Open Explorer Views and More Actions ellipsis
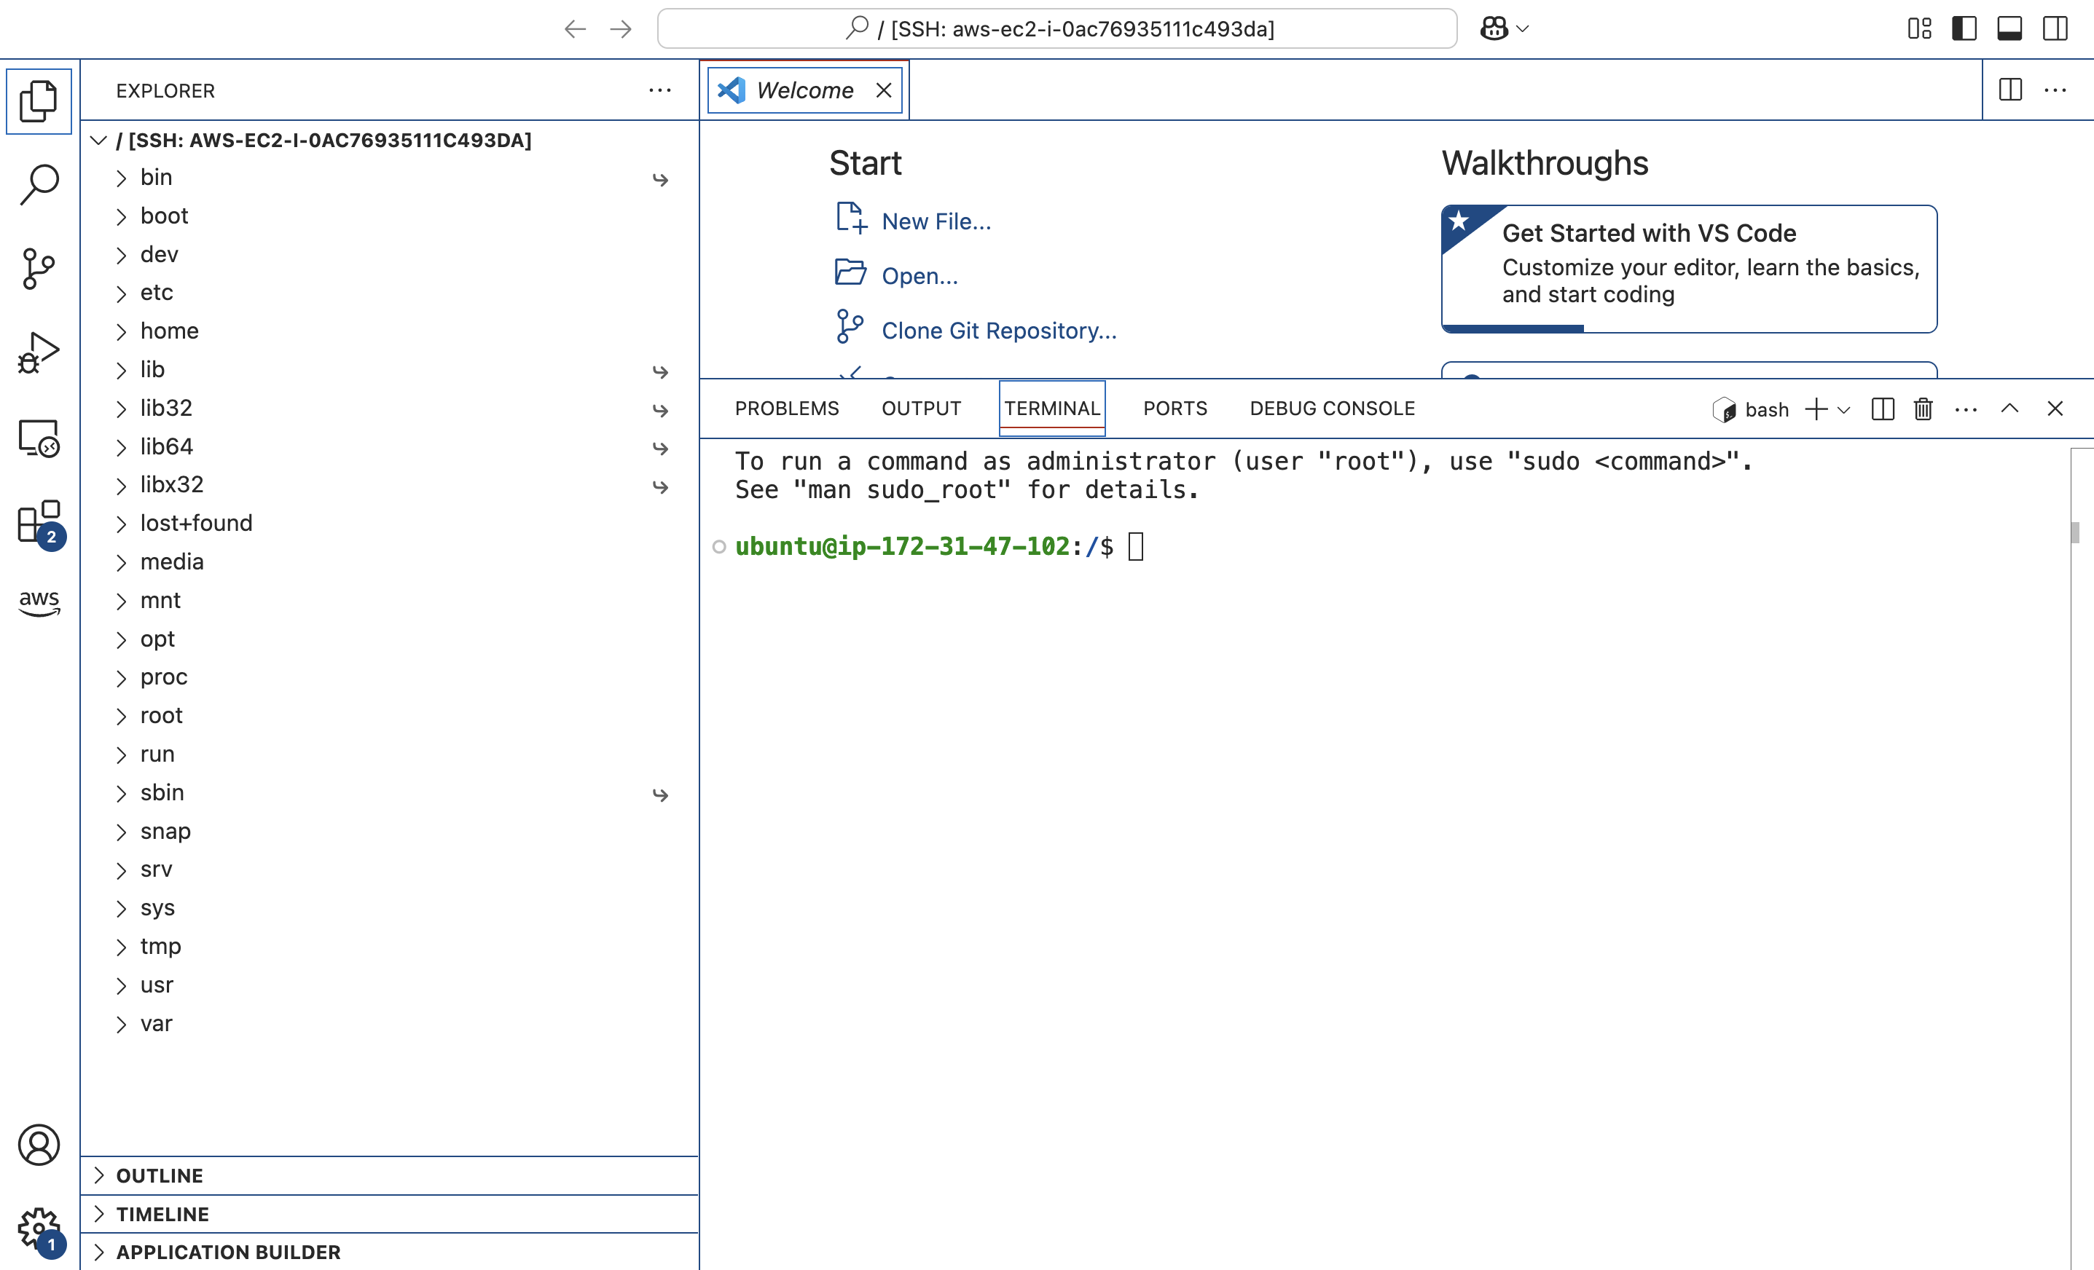 [x=659, y=90]
